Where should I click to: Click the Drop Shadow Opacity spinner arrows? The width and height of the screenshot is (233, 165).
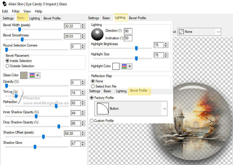(x=83, y=123)
